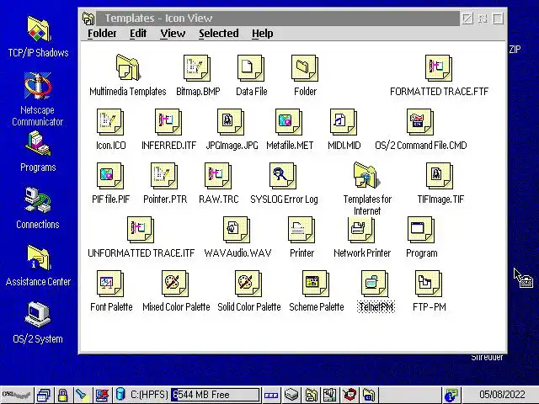Select the RAW.TRC template

click(x=218, y=176)
